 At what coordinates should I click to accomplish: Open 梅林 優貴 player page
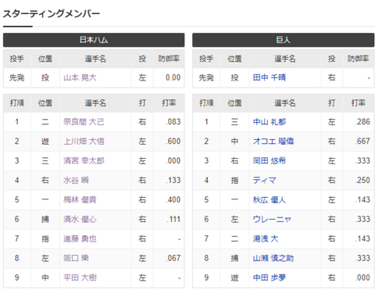point(80,199)
